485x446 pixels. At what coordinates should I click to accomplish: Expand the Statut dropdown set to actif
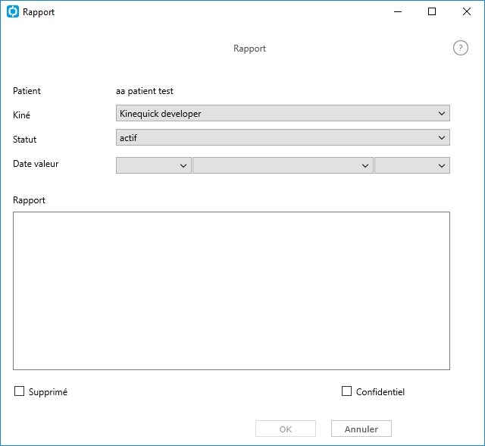tap(283, 137)
